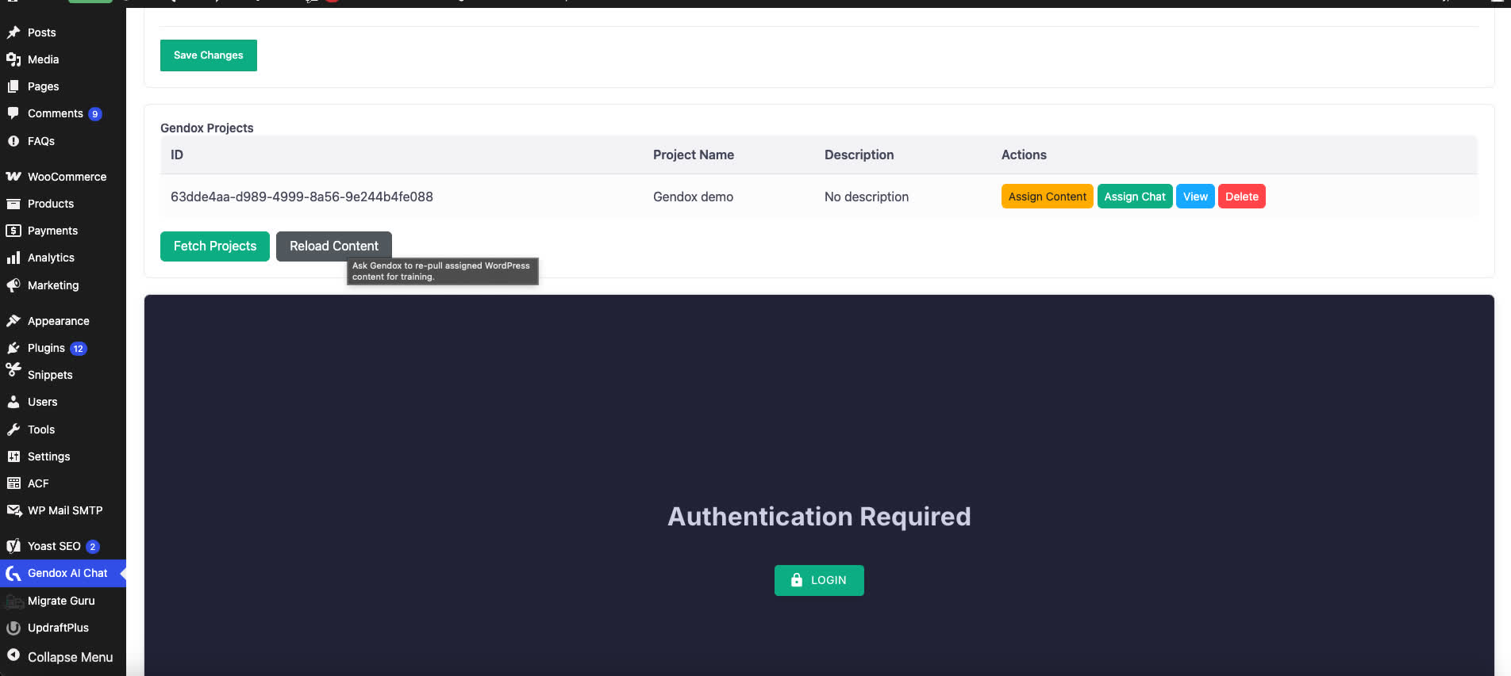1511x676 pixels.
Task: Click the Fetch Projects button
Action: pyautogui.click(x=215, y=246)
